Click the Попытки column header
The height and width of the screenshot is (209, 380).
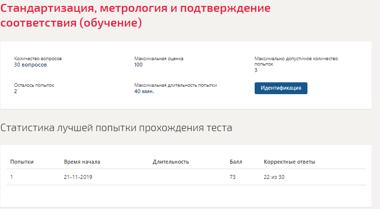tap(22, 162)
